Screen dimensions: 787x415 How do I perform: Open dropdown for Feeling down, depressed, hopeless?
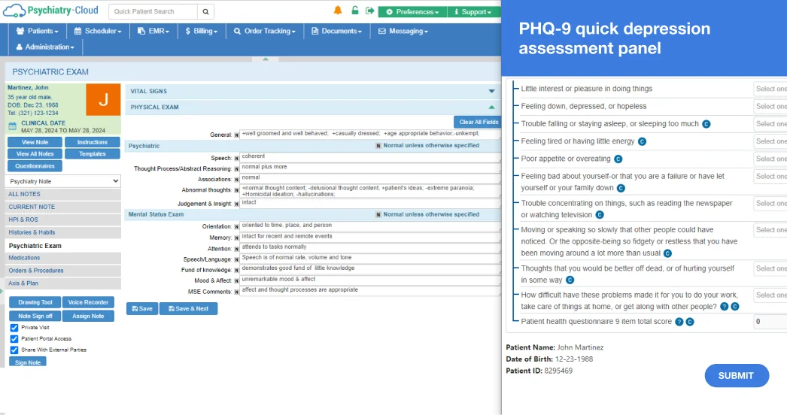tap(770, 106)
